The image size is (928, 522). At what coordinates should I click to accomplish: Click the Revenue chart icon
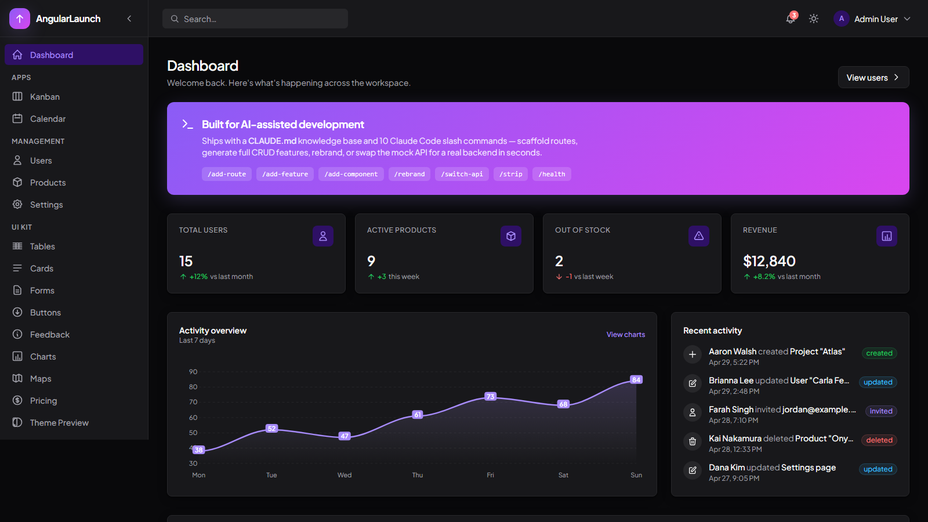887,236
